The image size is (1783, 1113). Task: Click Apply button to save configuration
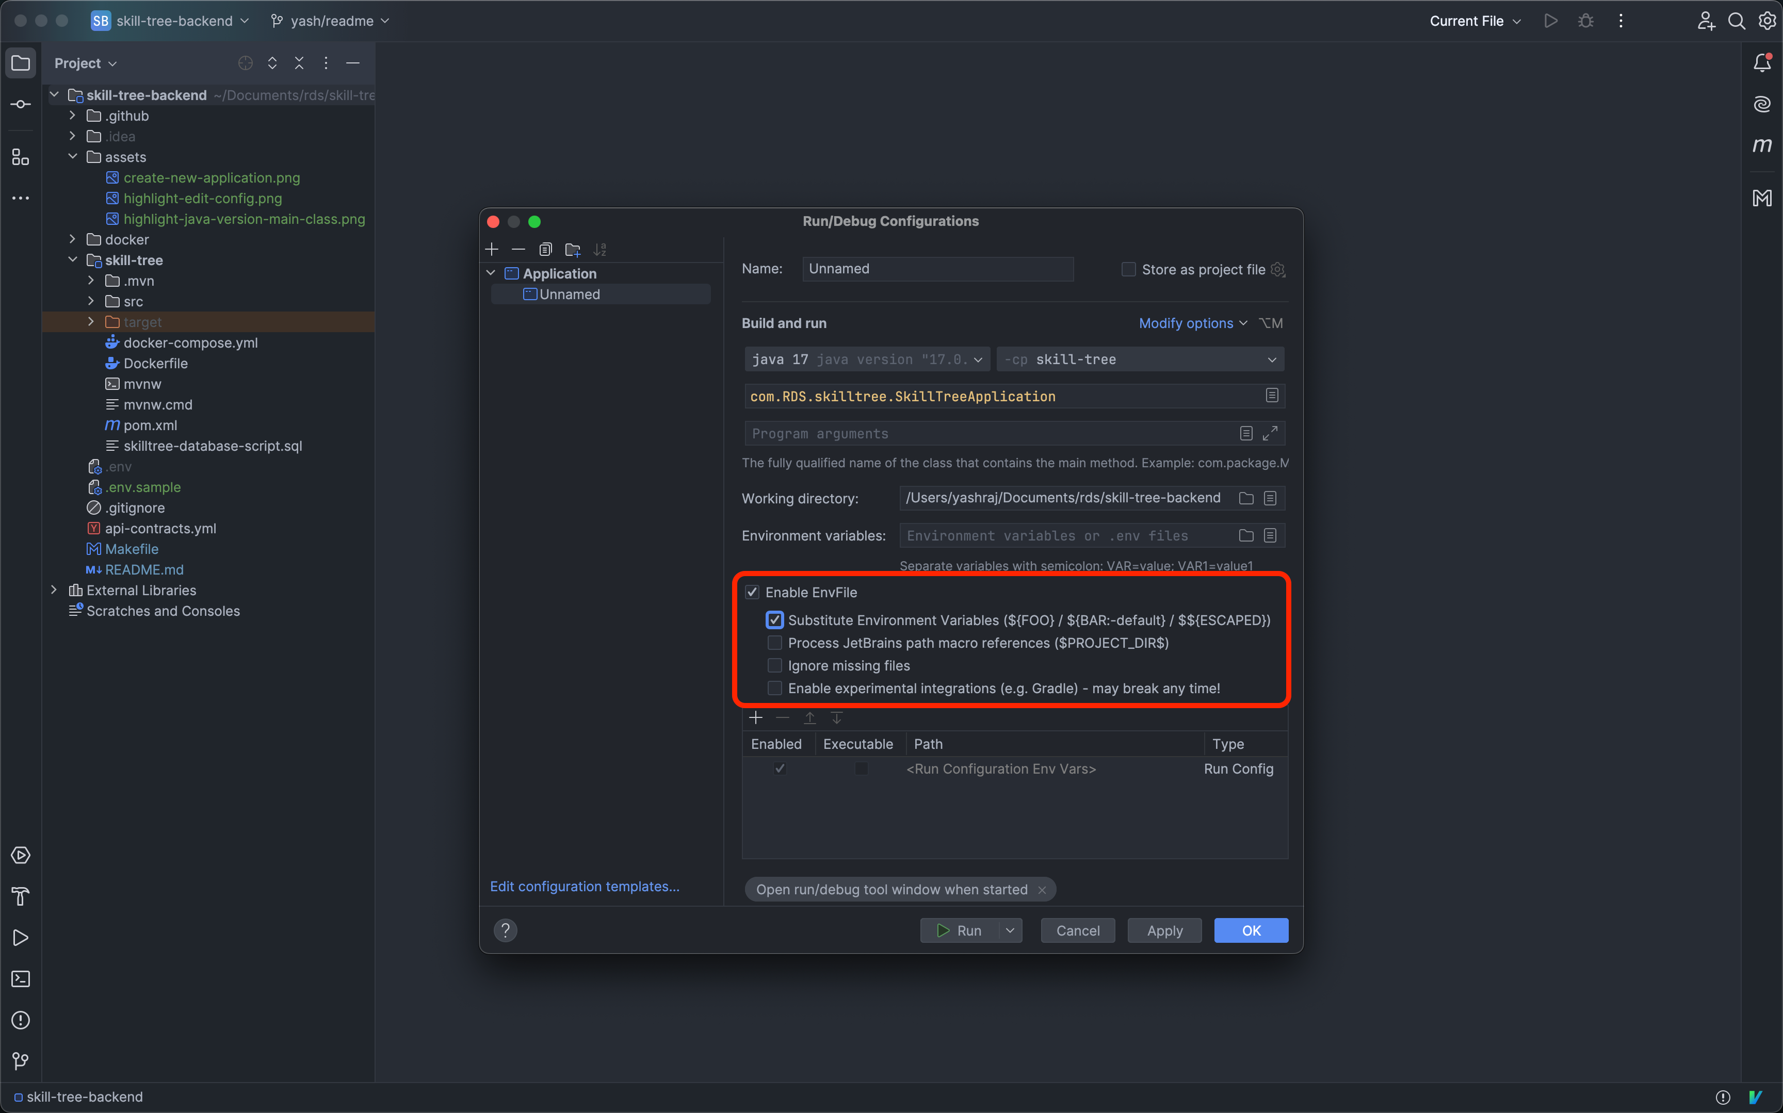1163,929
